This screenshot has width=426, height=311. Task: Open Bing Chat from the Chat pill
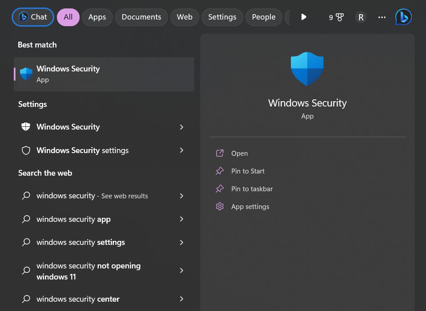click(33, 17)
